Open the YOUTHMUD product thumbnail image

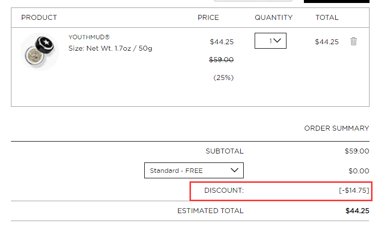(x=40, y=51)
